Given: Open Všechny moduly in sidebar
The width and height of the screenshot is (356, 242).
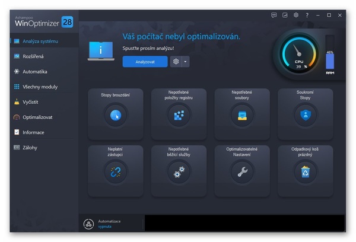Looking at the screenshot, I should pos(40,87).
